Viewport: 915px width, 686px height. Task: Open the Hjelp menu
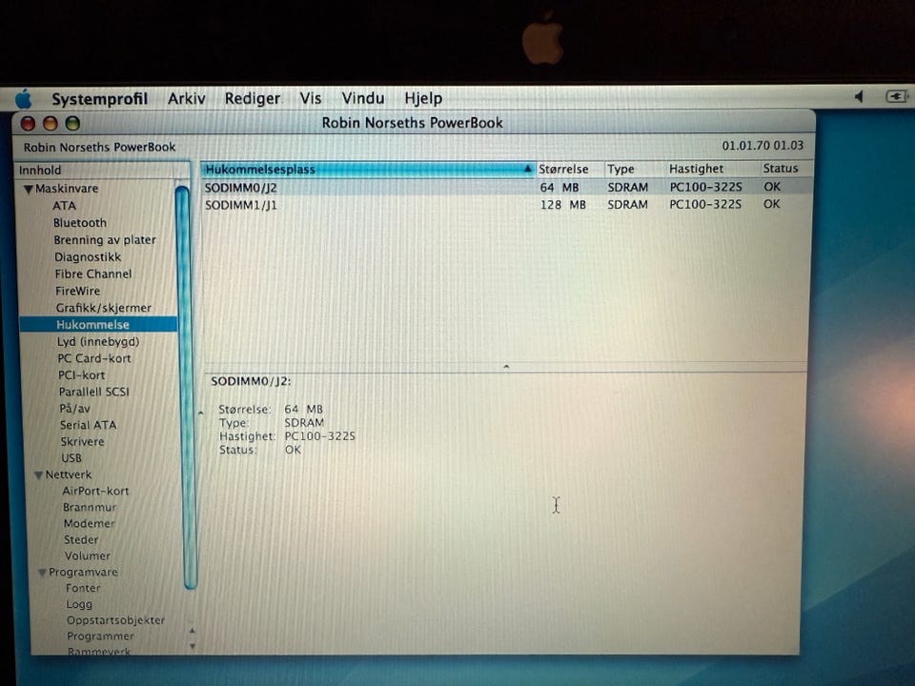pos(423,98)
